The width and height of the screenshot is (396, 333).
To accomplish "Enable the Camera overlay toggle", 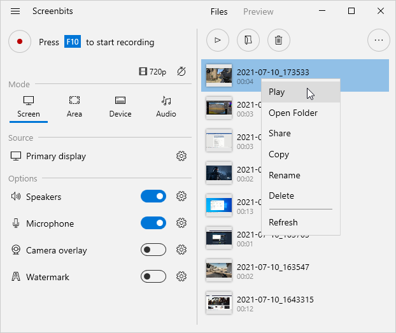I will [x=153, y=250].
